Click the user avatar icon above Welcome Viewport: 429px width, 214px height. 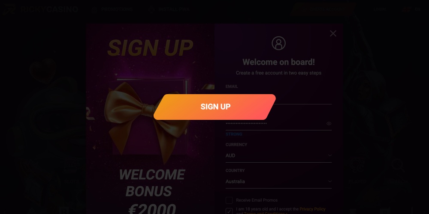(278, 43)
